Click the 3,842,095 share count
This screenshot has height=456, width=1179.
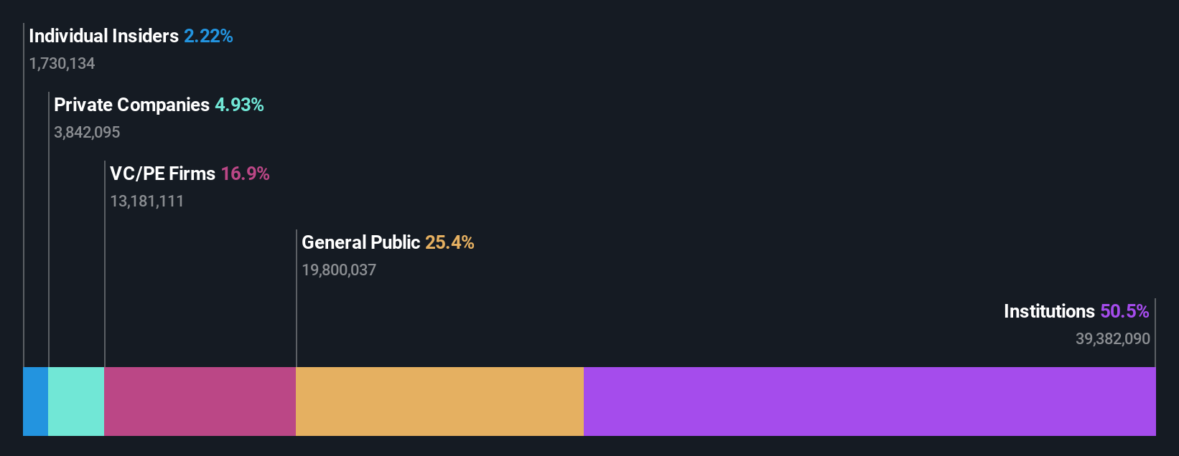coord(87,133)
